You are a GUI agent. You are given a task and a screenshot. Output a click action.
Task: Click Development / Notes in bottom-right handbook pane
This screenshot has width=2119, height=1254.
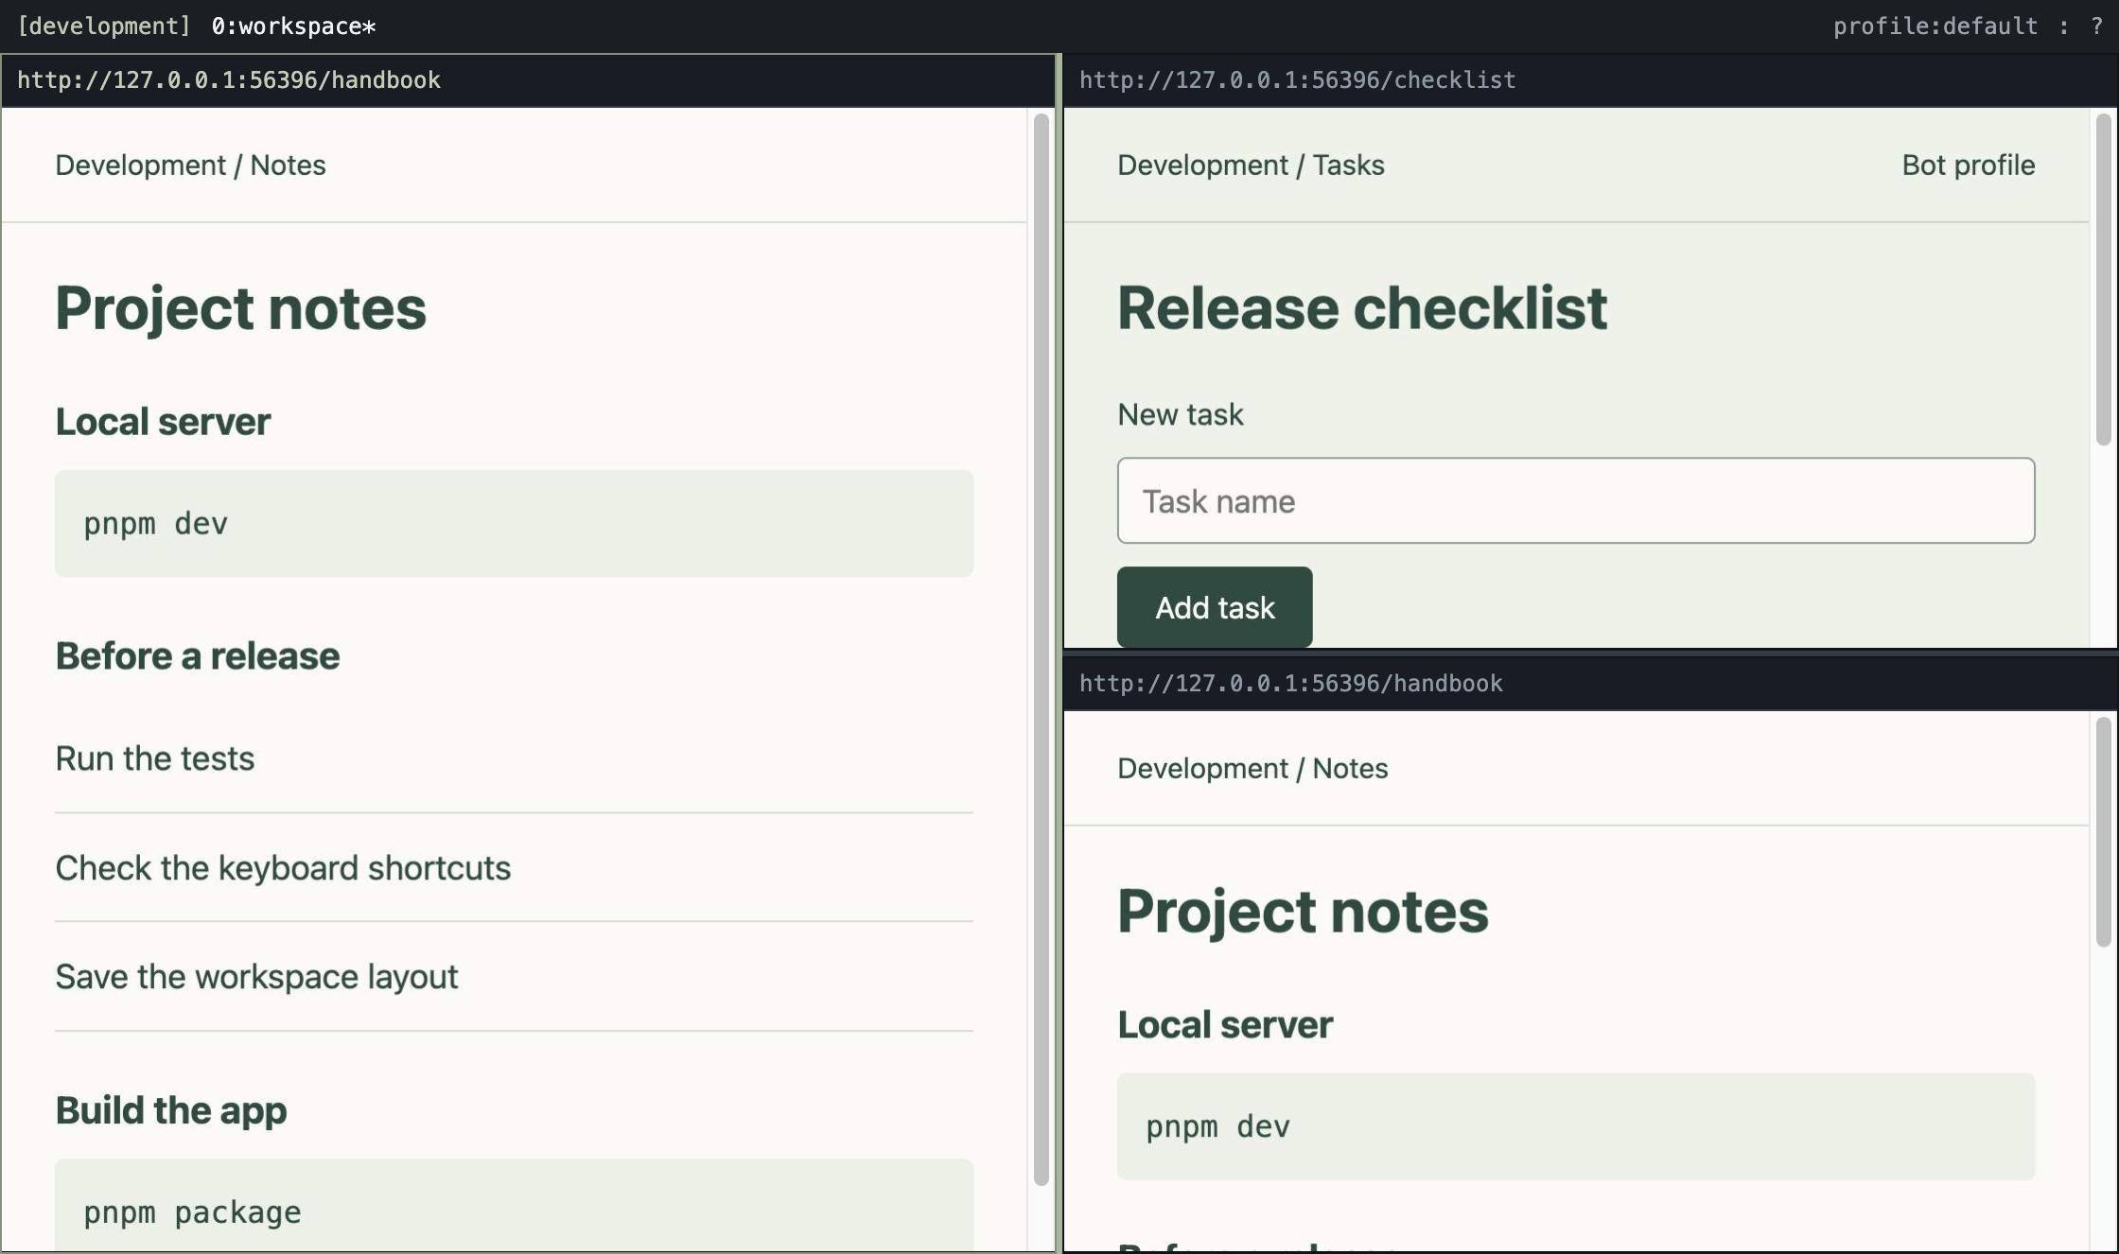tap(1252, 768)
